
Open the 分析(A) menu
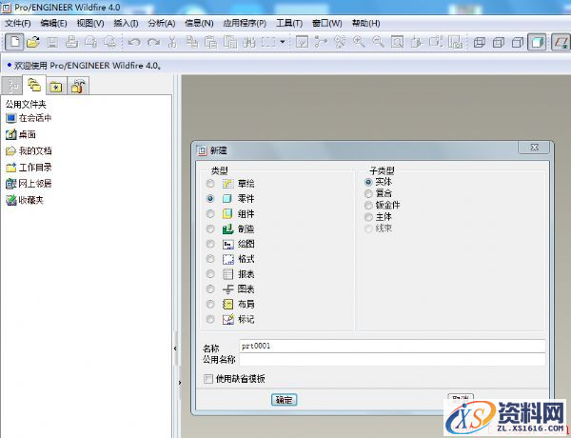pos(162,23)
